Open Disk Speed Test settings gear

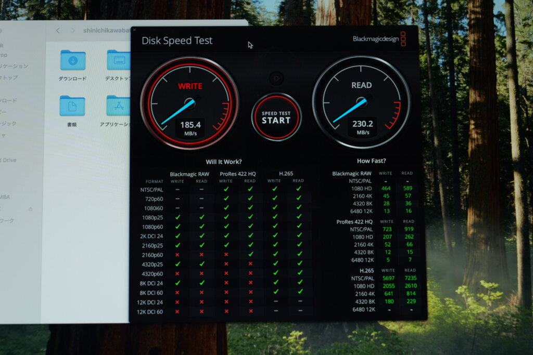tap(276, 78)
